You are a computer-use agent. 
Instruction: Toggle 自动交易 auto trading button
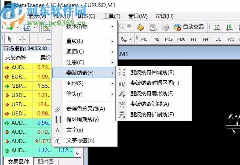tap(189, 27)
